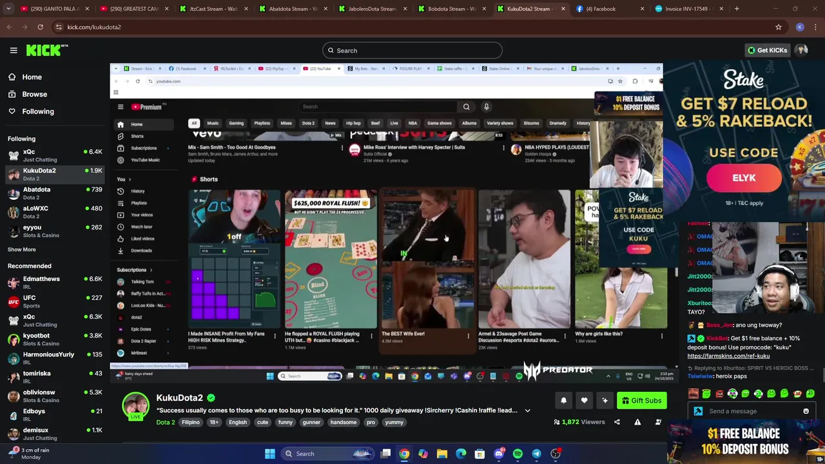
Task: Open the Chrome profile avatar
Action: click(x=800, y=27)
